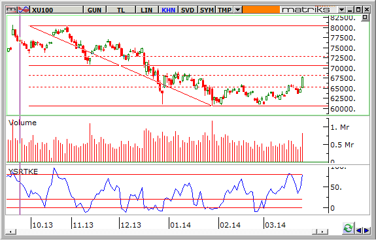This screenshot has width=376, height=240.
Task: Click the small square icon beside 82500
Action: 365,18
